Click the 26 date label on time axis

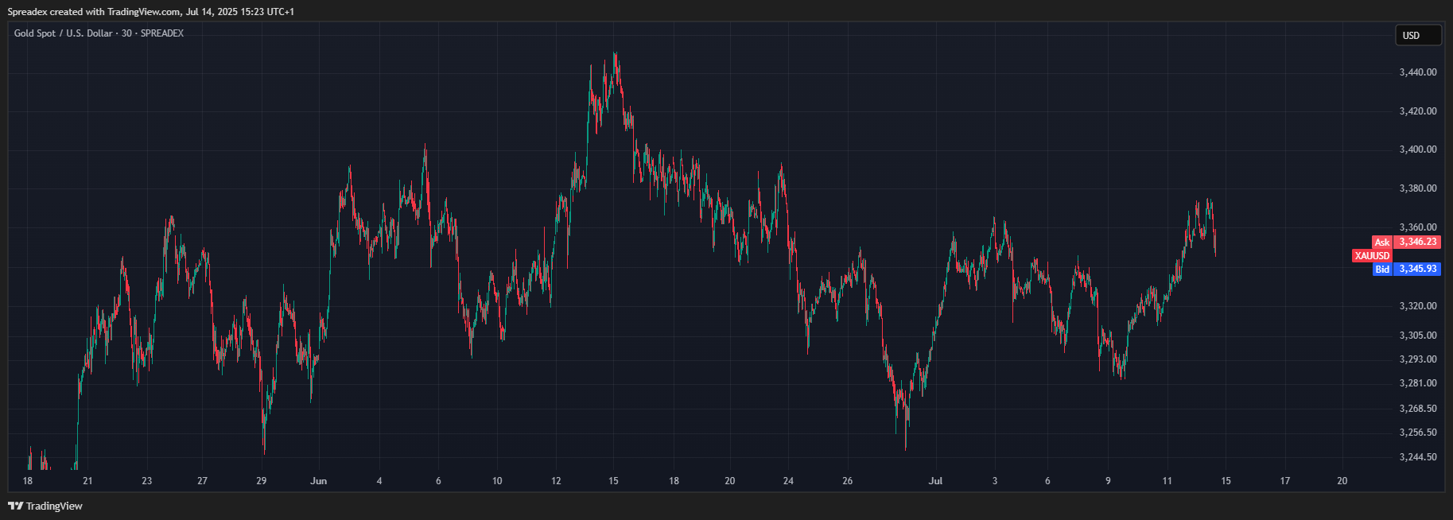848,481
